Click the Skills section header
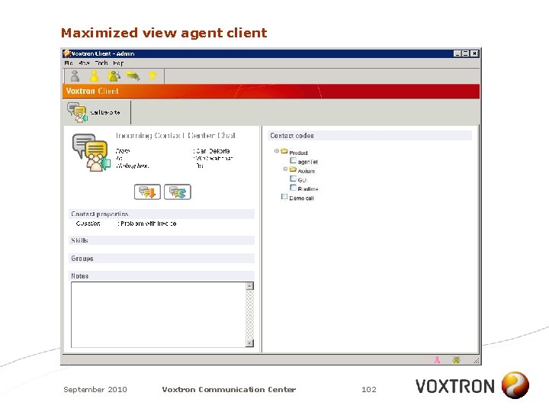The height and width of the screenshot is (412, 549). point(162,240)
